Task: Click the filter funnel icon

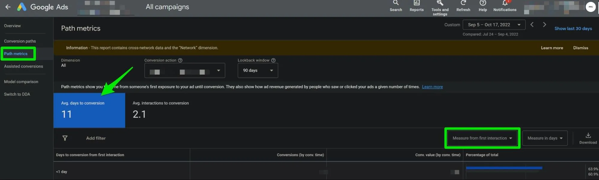Action: pyautogui.click(x=65, y=138)
